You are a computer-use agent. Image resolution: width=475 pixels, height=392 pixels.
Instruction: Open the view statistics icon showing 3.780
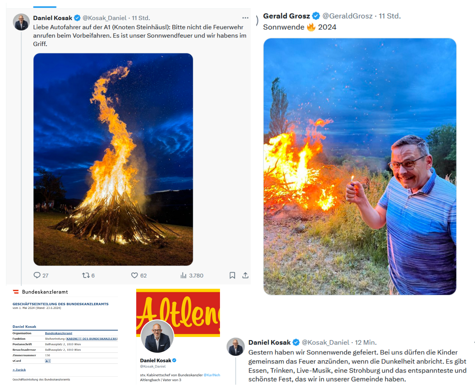pos(183,275)
